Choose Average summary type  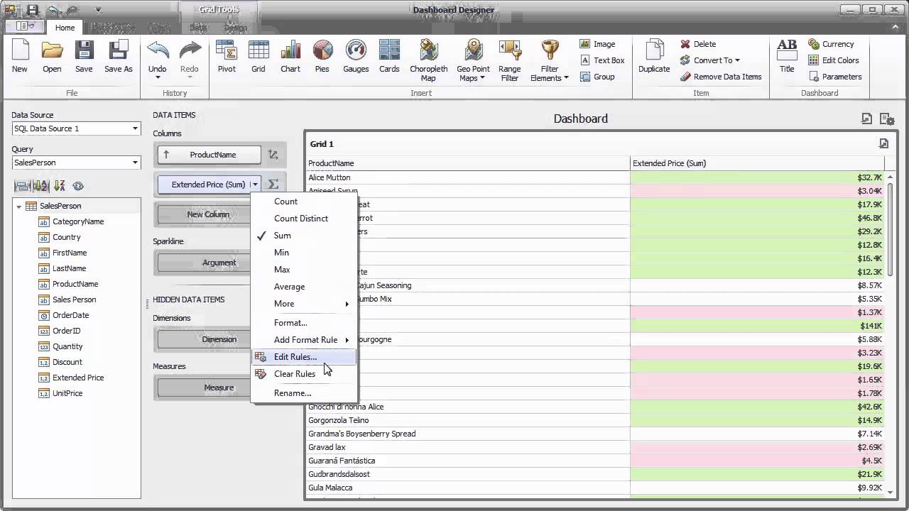tap(303, 287)
